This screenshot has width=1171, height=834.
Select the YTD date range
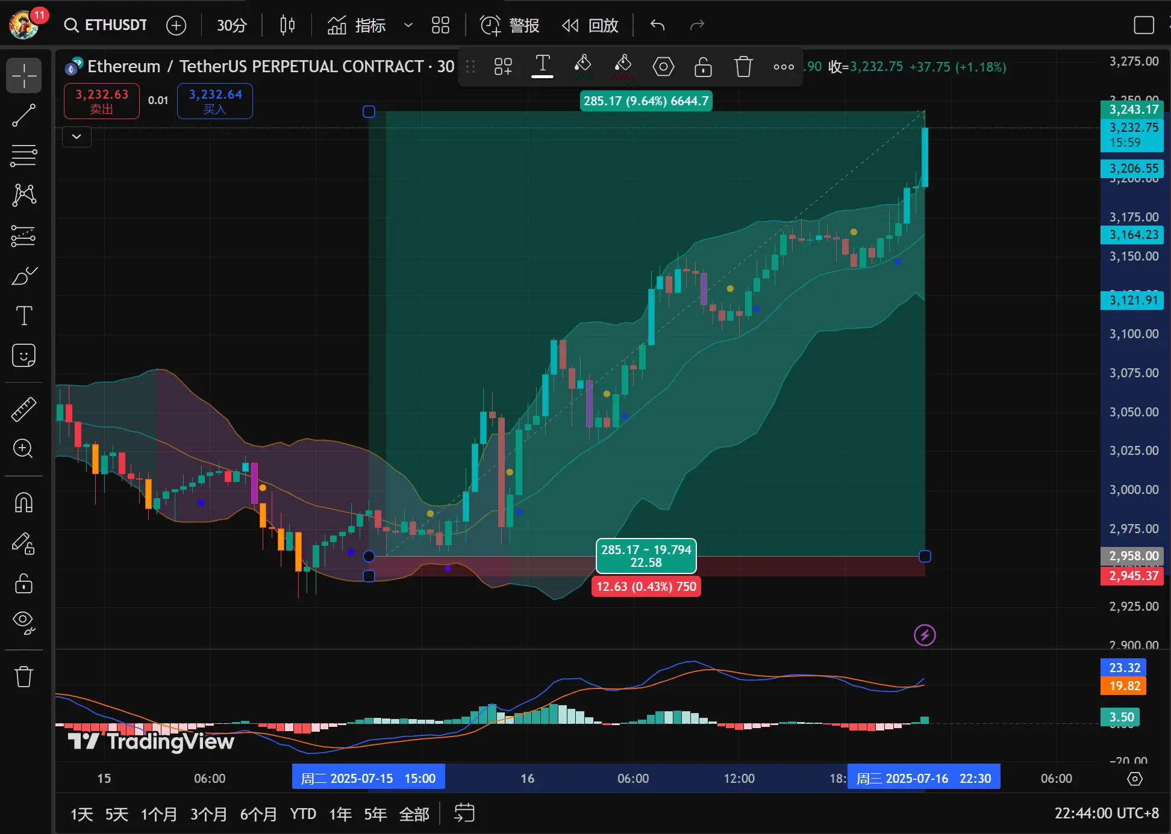[303, 814]
